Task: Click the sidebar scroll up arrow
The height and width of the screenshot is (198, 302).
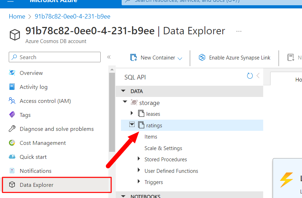Action: tap(112, 69)
